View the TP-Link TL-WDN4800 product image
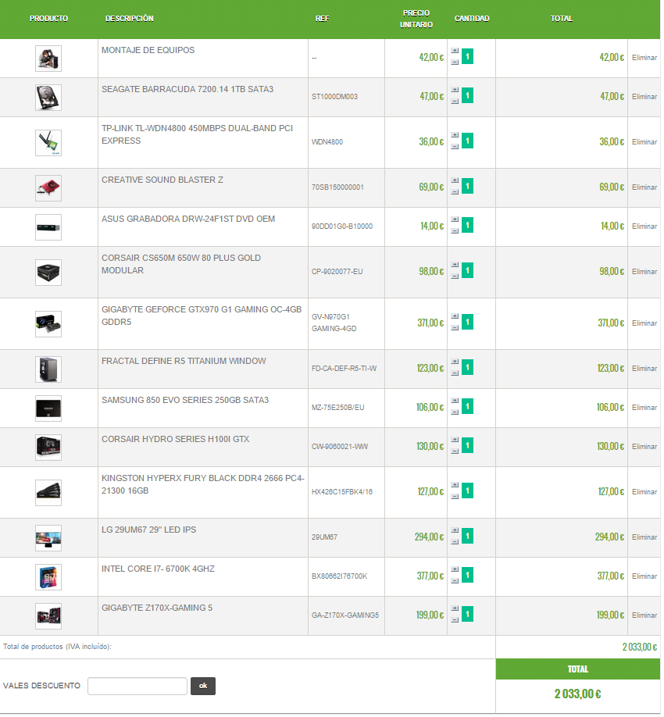 click(x=48, y=143)
